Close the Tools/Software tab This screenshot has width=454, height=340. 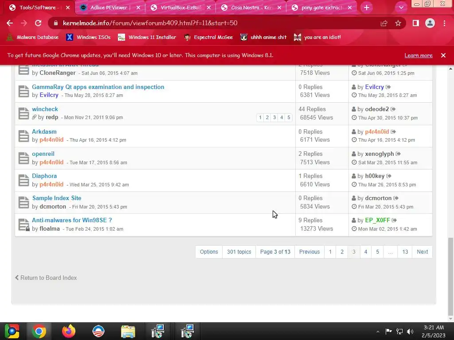point(68,8)
